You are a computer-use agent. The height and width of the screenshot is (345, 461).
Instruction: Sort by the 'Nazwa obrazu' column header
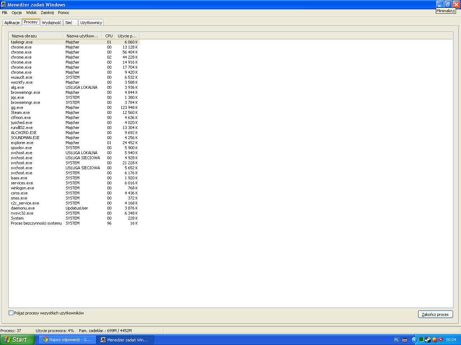point(36,36)
